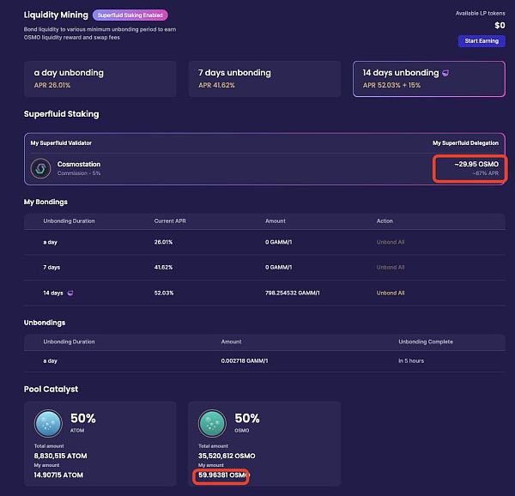The image size is (515, 496).
Task: Unbond all from the 14 days bonding
Action: (391, 293)
